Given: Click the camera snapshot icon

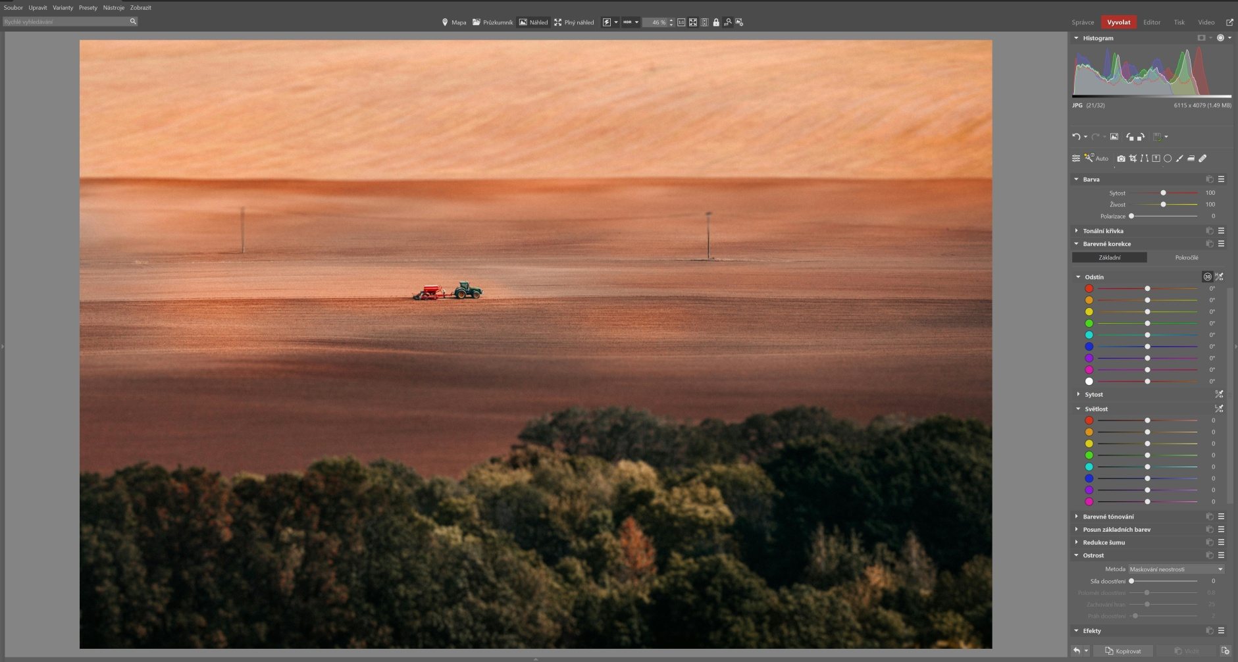Looking at the screenshot, I should coord(1121,159).
